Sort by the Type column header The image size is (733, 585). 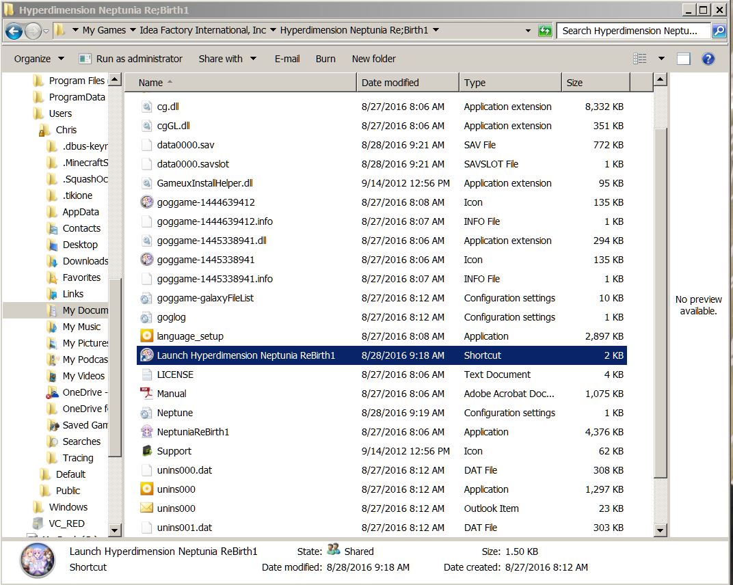pos(509,83)
